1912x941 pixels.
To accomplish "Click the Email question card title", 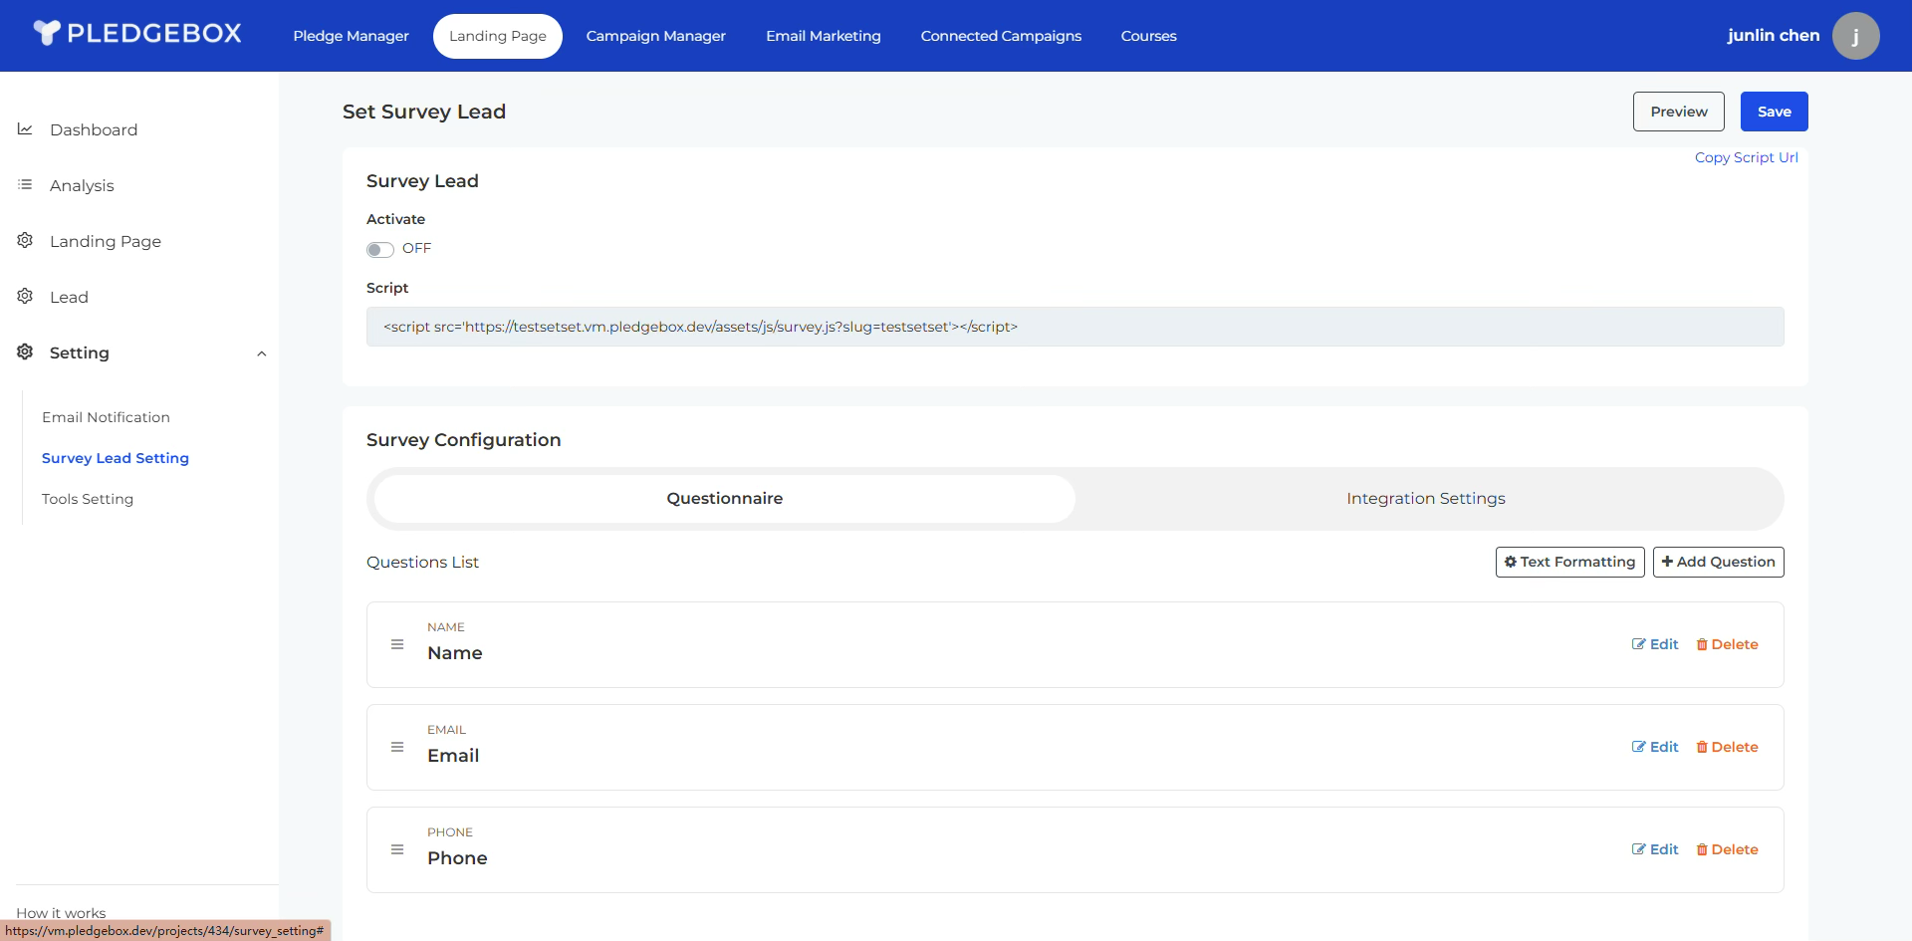I will pyautogui.click(x=453, y=756).
